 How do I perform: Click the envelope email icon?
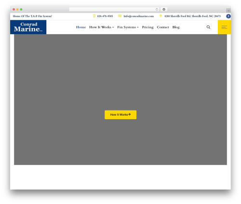120,16
